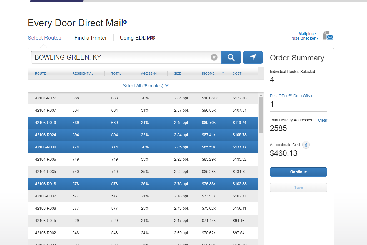Viewport: 367px width, 245px height.
Task: Open the Using EDDM tab
Action: click(x=138, y=38)
